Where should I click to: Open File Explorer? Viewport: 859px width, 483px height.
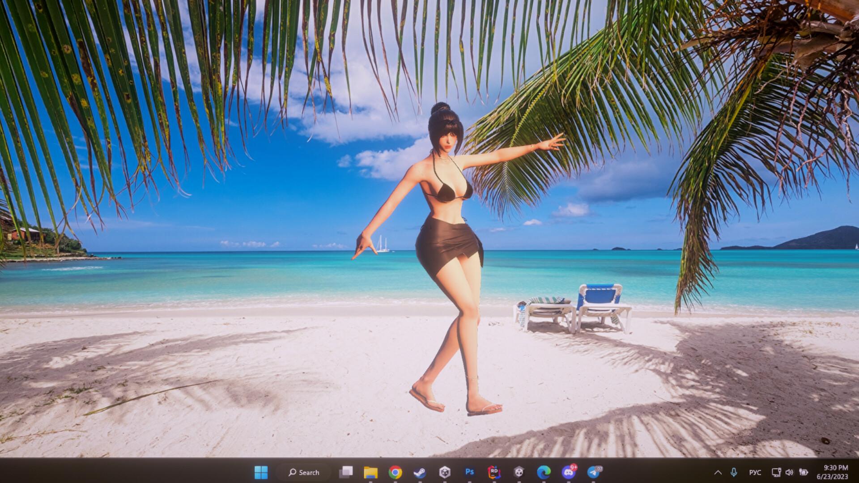(x=371, y=472)
